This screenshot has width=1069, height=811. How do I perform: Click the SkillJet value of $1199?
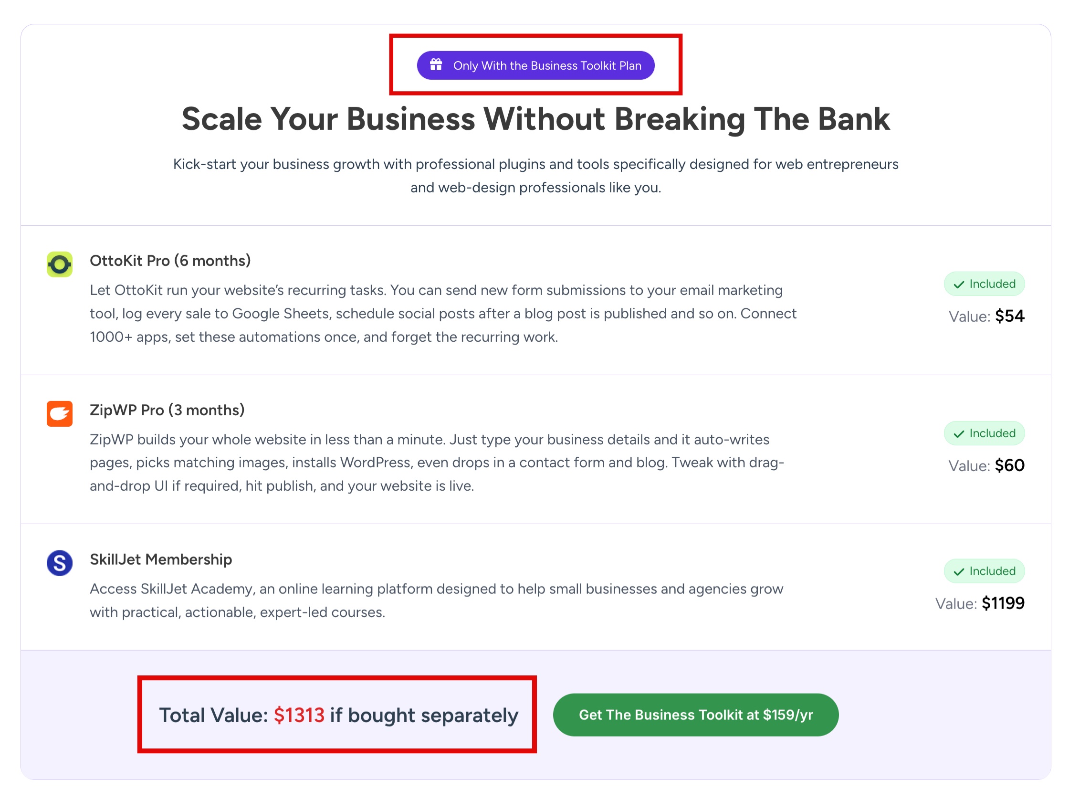click(x=1003, y=604)
